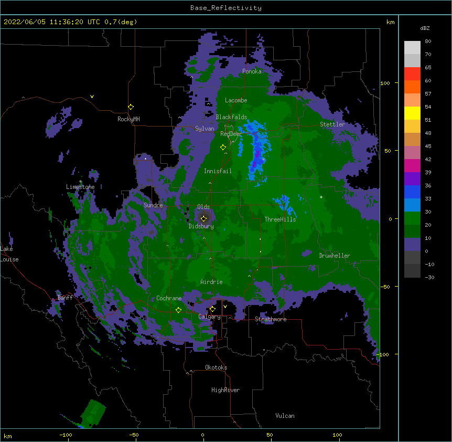Screen dimensions: 452x442
Task: Select the asterisk inside the blue storm cell
Action: tap(263, 159)
